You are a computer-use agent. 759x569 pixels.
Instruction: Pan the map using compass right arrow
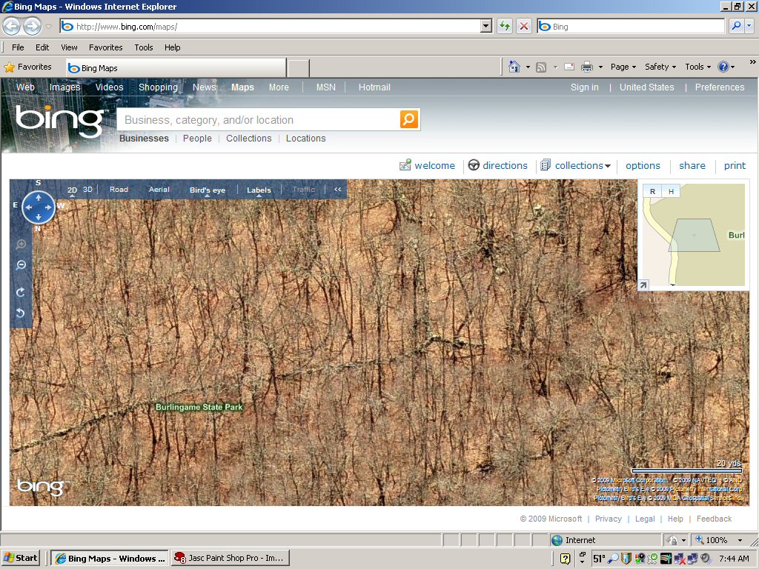coord(48,207)
